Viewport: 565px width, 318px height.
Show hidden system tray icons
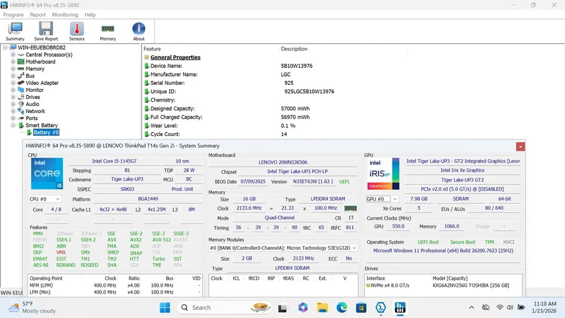[471, 307]
